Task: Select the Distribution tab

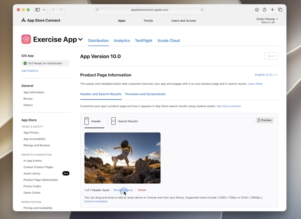Action: (98, 40)
